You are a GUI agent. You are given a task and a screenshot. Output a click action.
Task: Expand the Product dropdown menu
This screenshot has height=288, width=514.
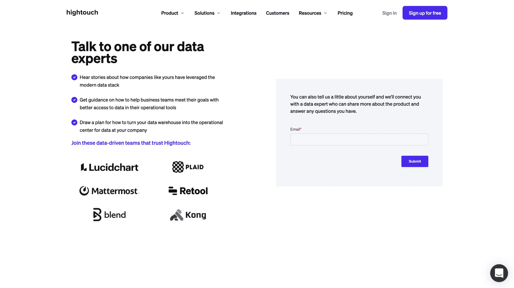(172, 13)
